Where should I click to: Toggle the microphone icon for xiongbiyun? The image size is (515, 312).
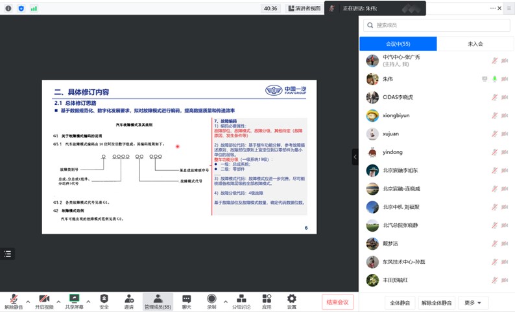coord(494,116)
